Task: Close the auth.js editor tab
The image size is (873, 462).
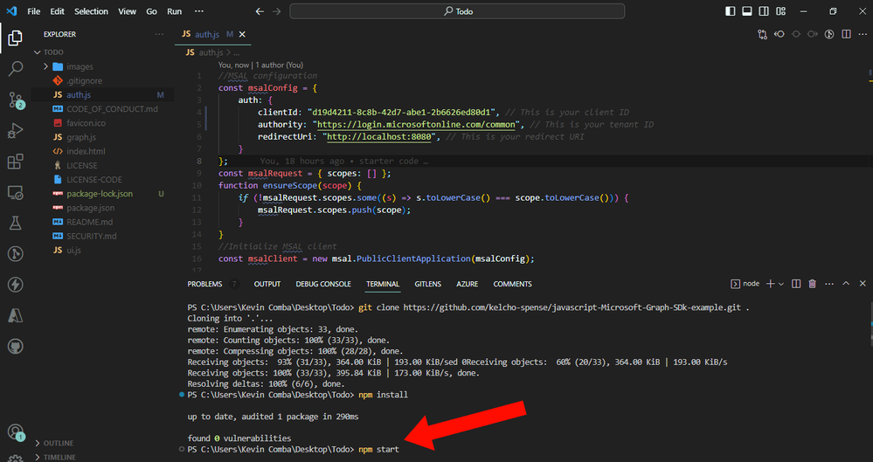Action: (x=242, y=35)
